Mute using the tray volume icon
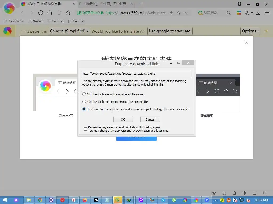The height and width of the screenshot is (204, 273). (x=248, y=200)
